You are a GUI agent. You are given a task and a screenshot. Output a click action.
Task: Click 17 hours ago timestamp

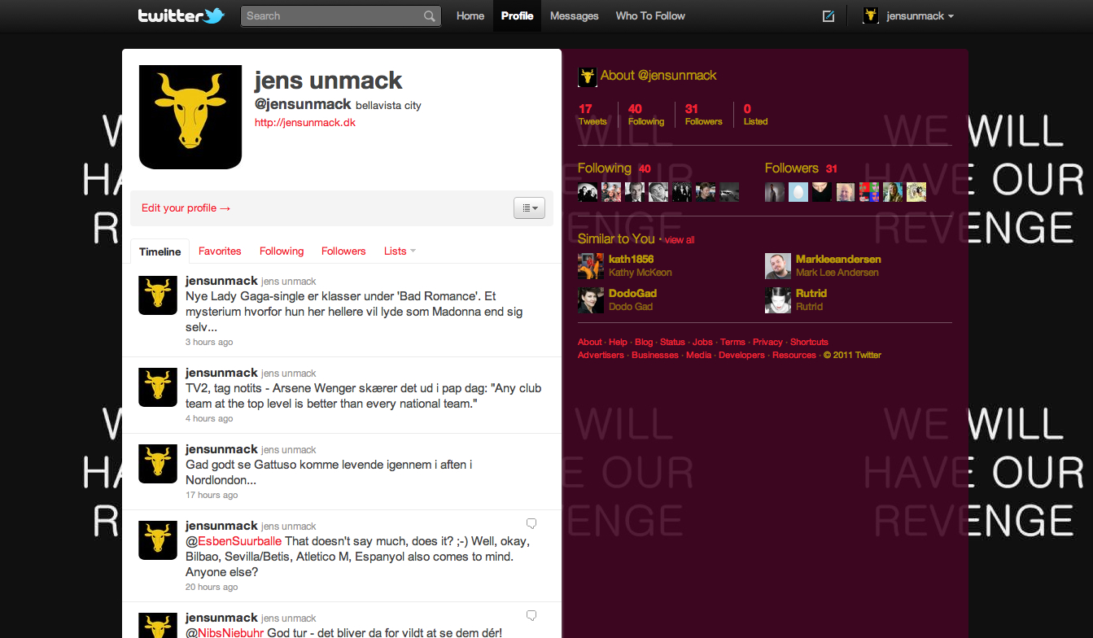pyautogui.click(x=212, y=496)
